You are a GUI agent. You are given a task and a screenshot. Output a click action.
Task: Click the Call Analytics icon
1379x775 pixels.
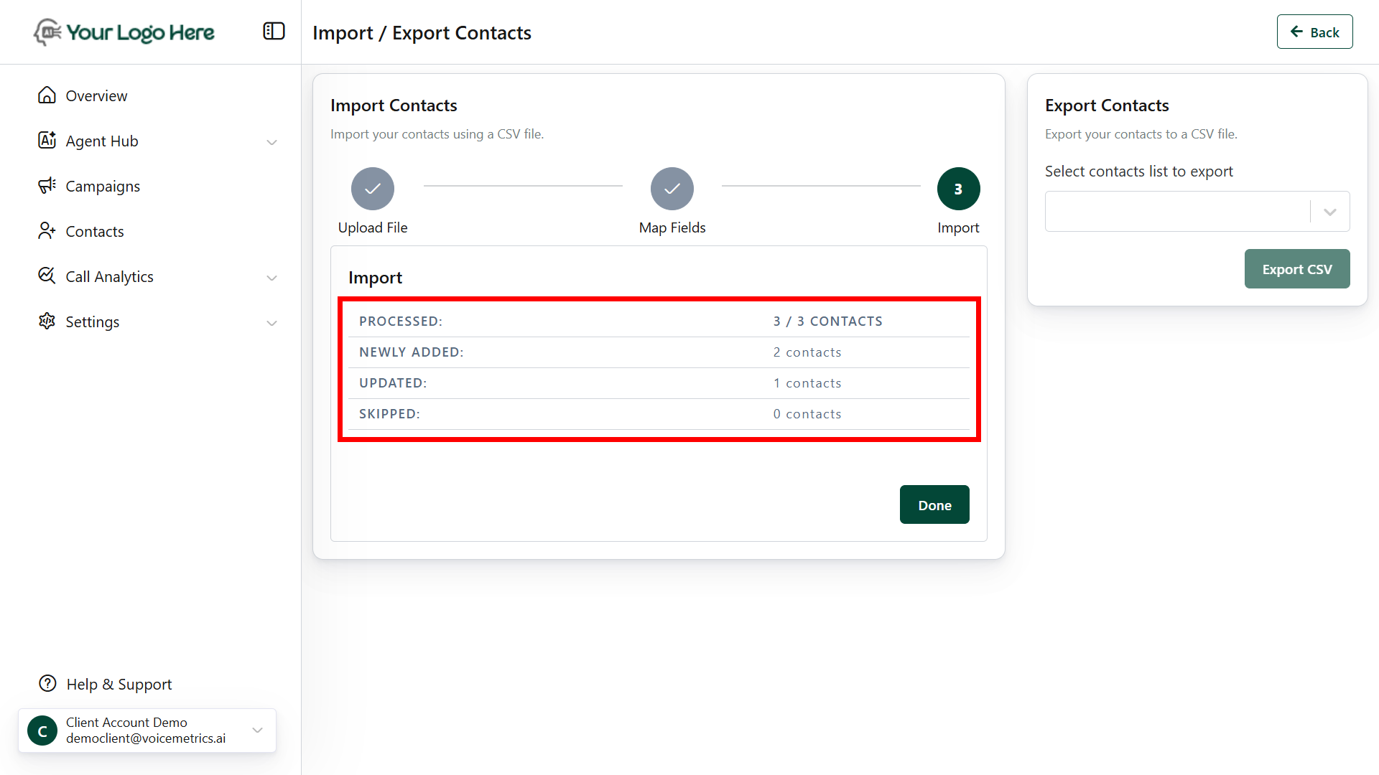click(x=47, y=276)
